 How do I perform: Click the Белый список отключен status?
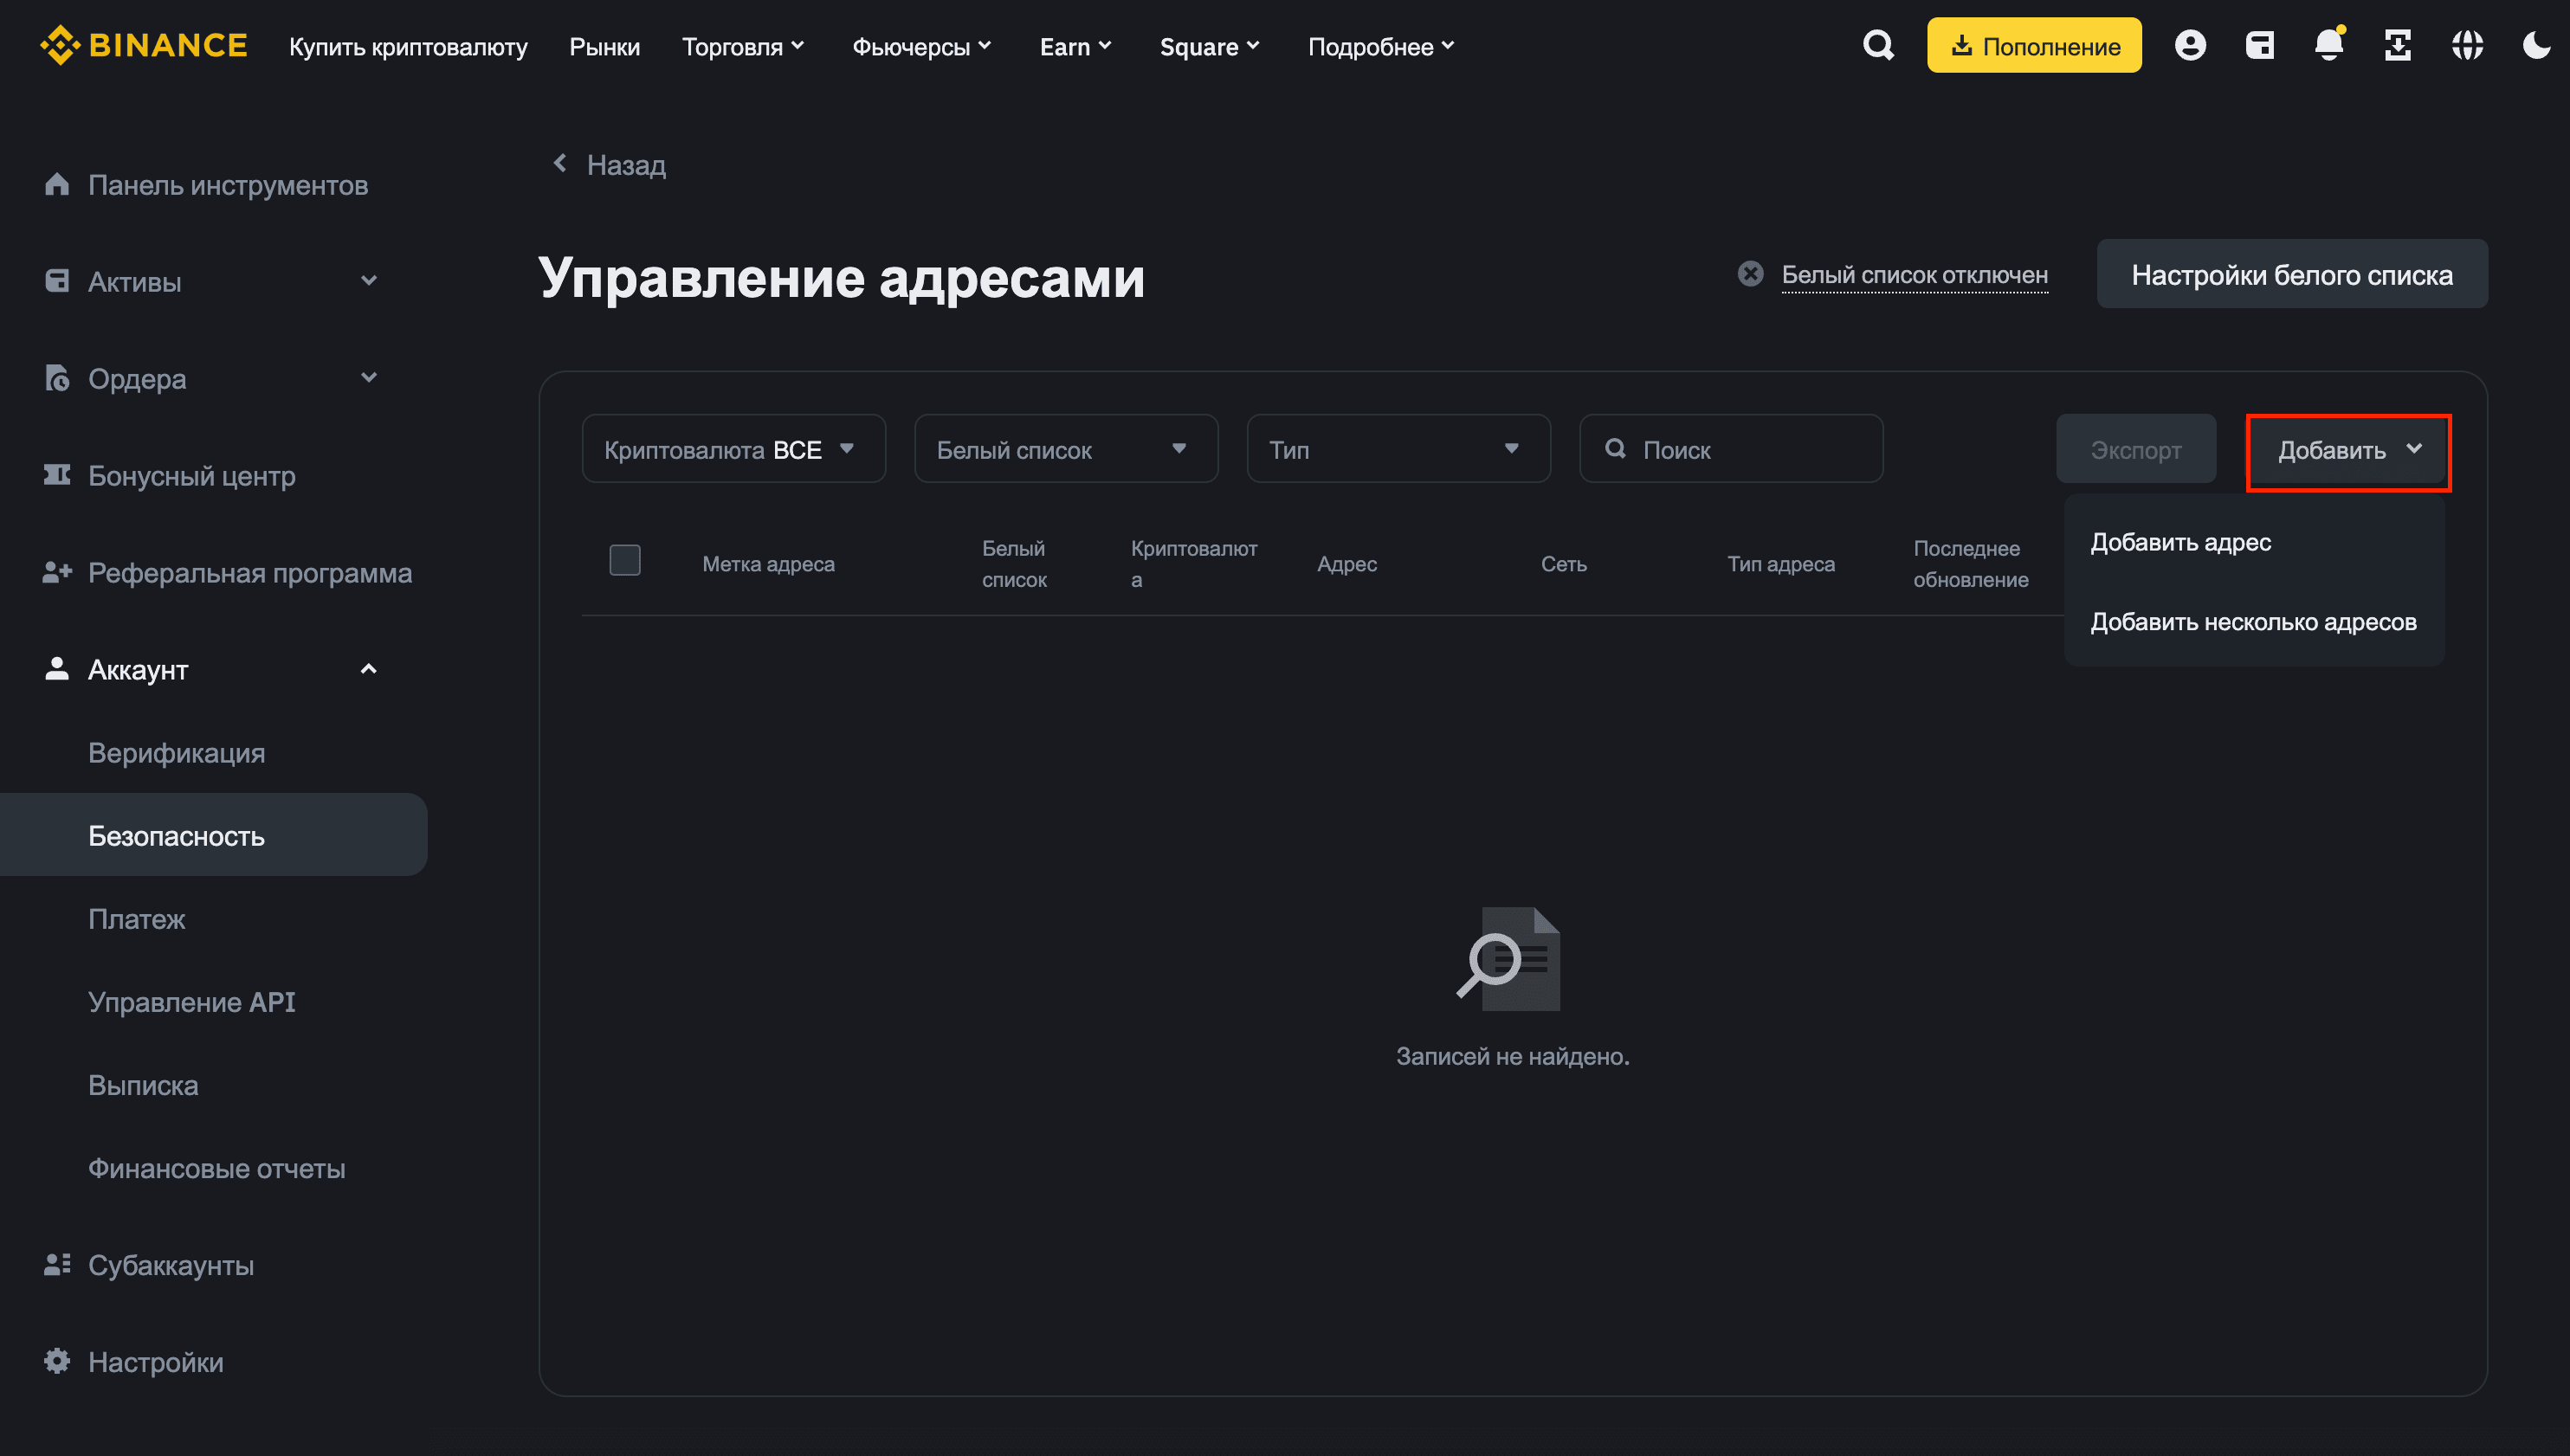[1913, 275]
